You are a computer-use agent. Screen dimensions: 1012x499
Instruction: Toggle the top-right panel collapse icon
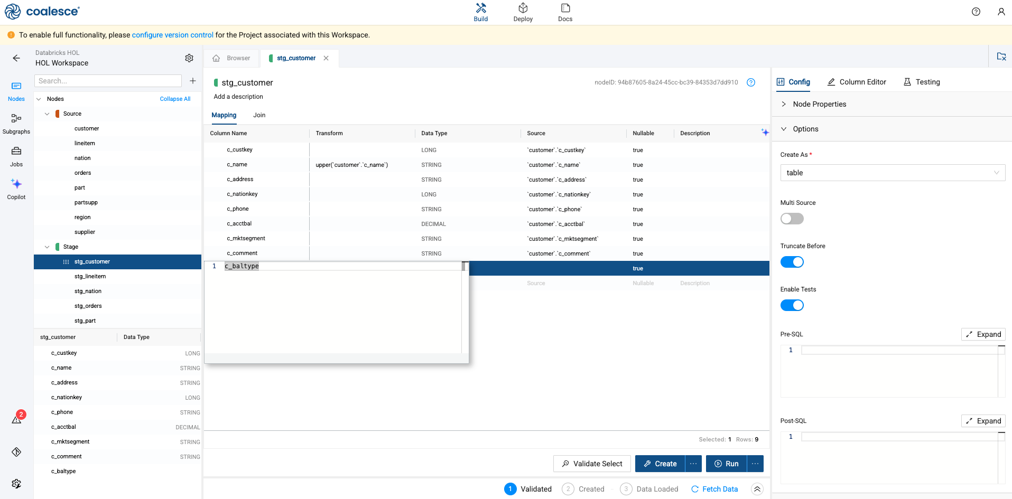pos(1001,57)
